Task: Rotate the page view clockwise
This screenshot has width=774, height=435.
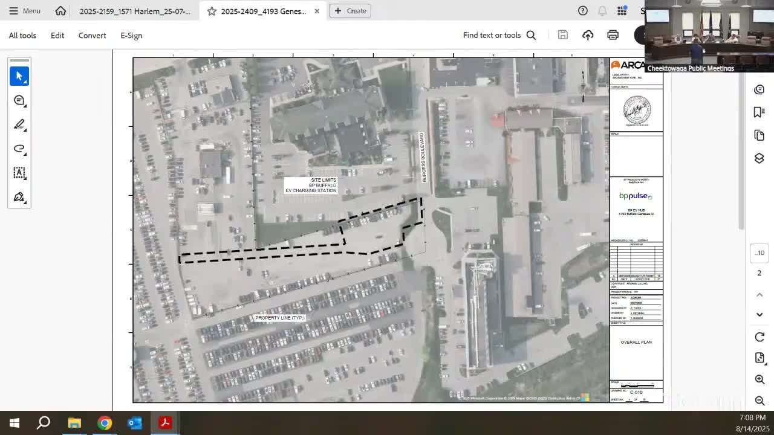Action: click(759, 337)
